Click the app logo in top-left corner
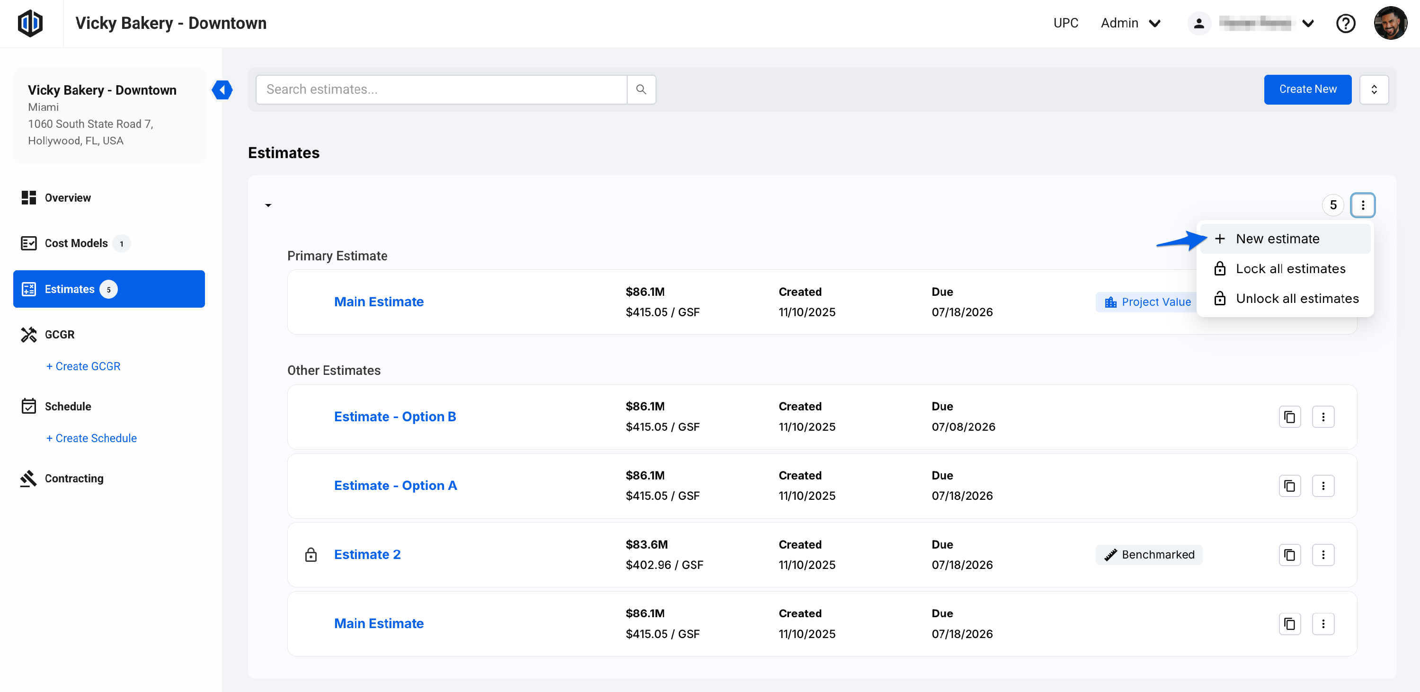 (30, 23)
